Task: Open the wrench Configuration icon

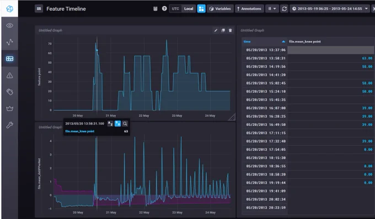Action: [9, 125]
